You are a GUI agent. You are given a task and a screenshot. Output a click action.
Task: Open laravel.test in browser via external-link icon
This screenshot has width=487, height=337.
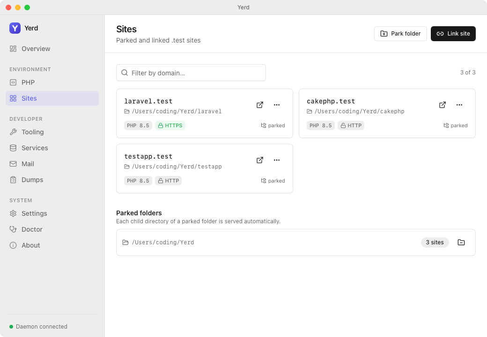click(260, 105)
